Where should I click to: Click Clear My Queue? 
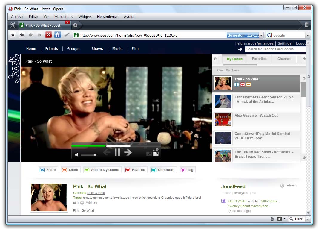(228, 70)
